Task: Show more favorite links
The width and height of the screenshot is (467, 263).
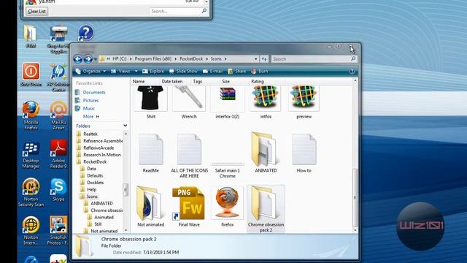Action: pyautogui.click(x=90, y=116)
